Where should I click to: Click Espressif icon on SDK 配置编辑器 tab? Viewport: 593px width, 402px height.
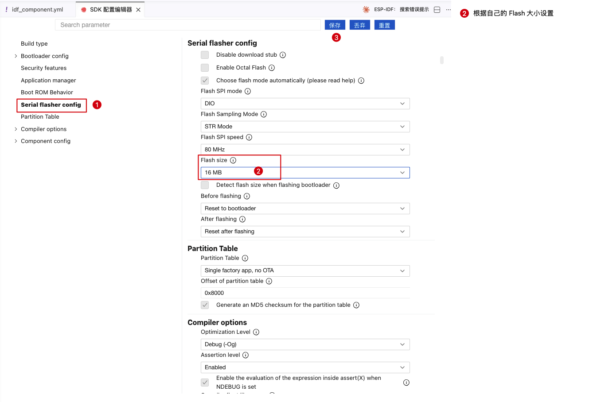(84, 10)
